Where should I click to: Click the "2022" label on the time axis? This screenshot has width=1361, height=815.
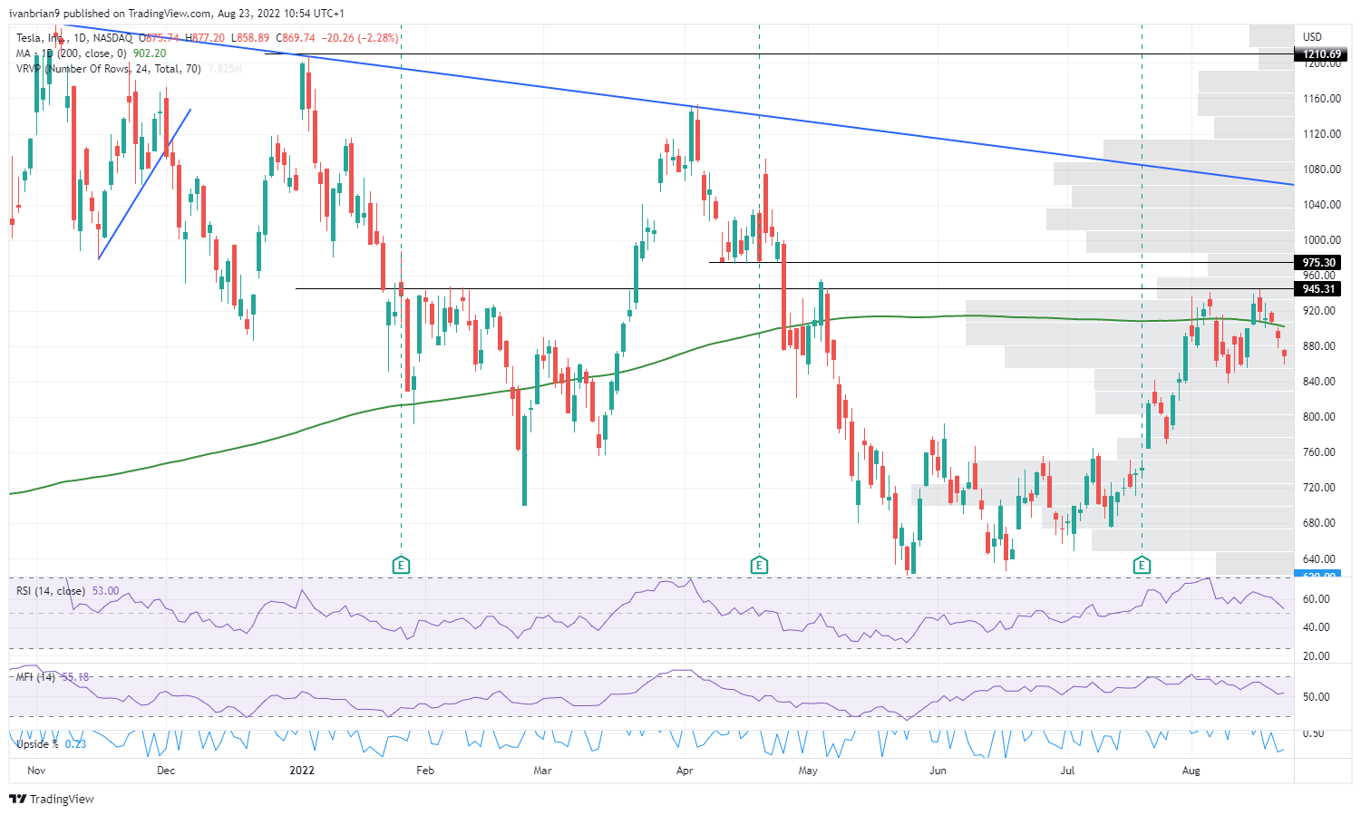(301, 771)
